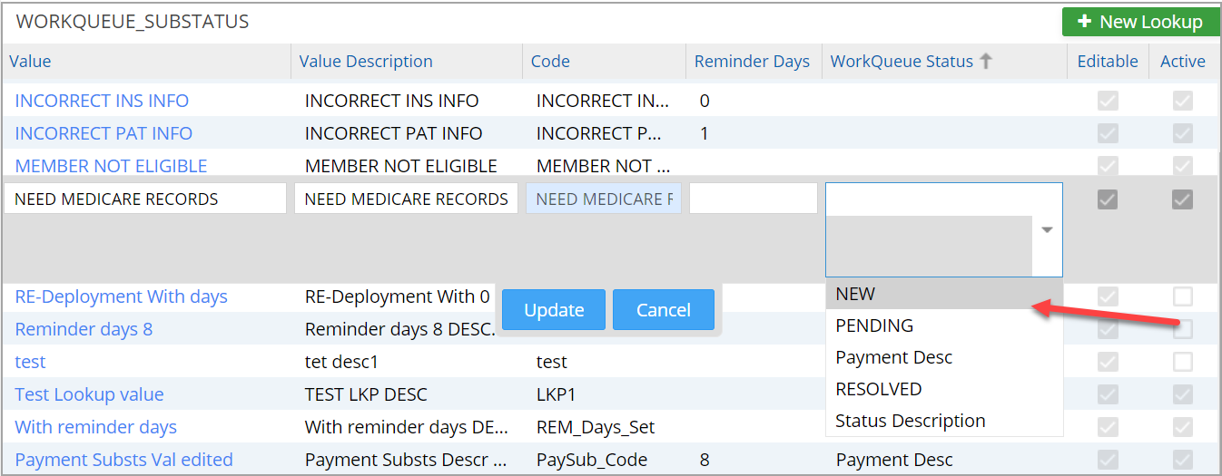The width and height of the screenshot is (1222, 476).
Task: Toggle Editable checkbox for NEED MEDICARE RECORDS
Action: point(1108,199)
